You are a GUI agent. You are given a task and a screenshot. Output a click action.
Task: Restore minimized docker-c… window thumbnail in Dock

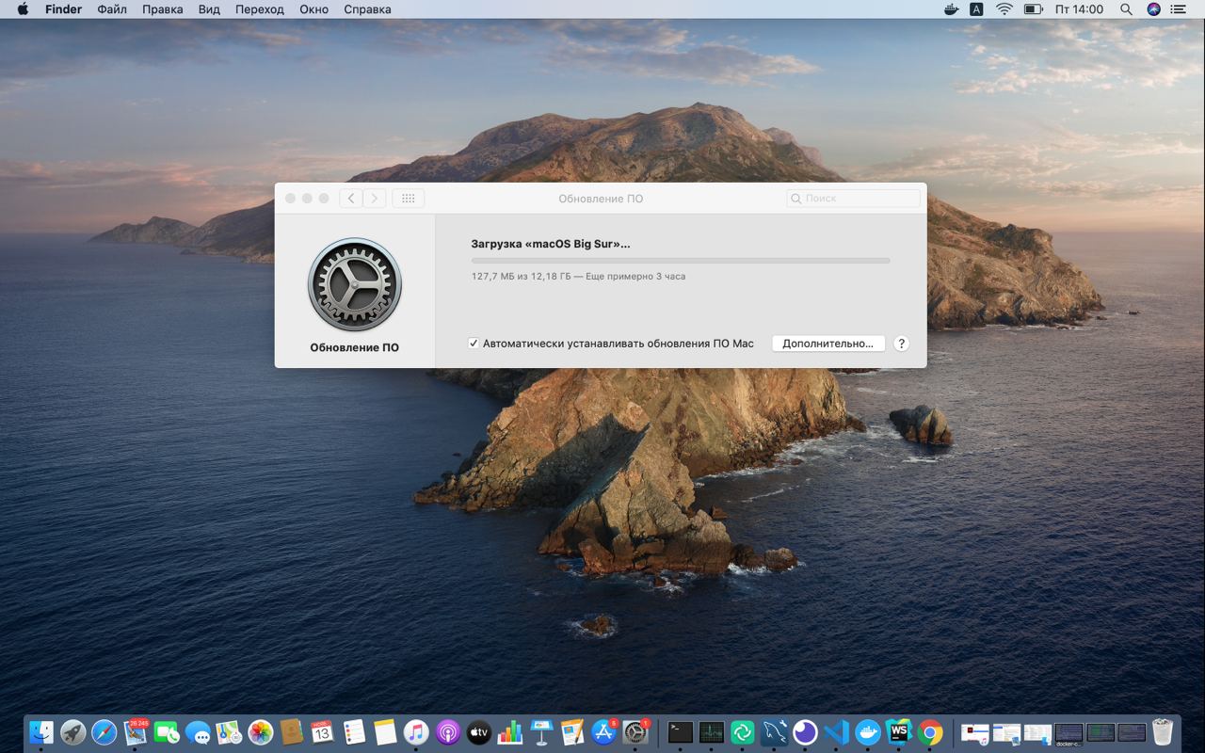coord(1068,733)
